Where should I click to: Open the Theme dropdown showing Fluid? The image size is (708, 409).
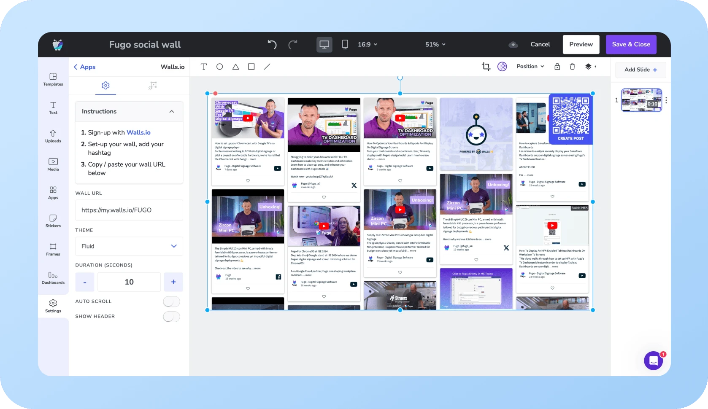[x=129, y=246]
